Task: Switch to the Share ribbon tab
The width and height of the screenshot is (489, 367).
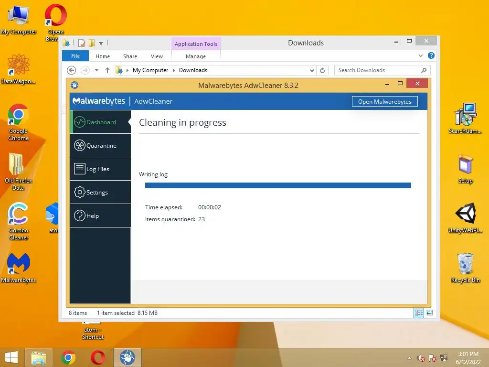Action: pyautogui.click(x=130, y=56)
